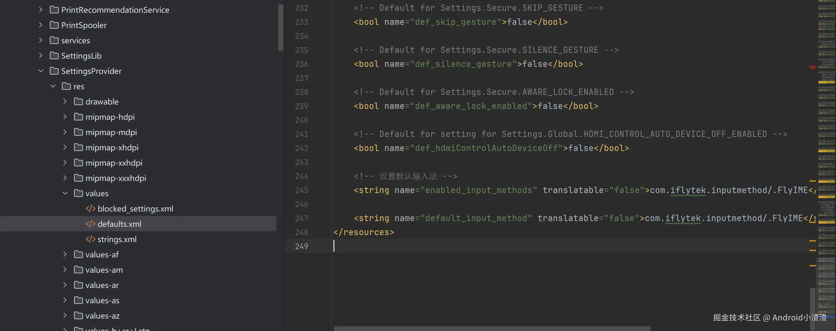Click the SettingsLib folder icon

[x=54, y=55]
